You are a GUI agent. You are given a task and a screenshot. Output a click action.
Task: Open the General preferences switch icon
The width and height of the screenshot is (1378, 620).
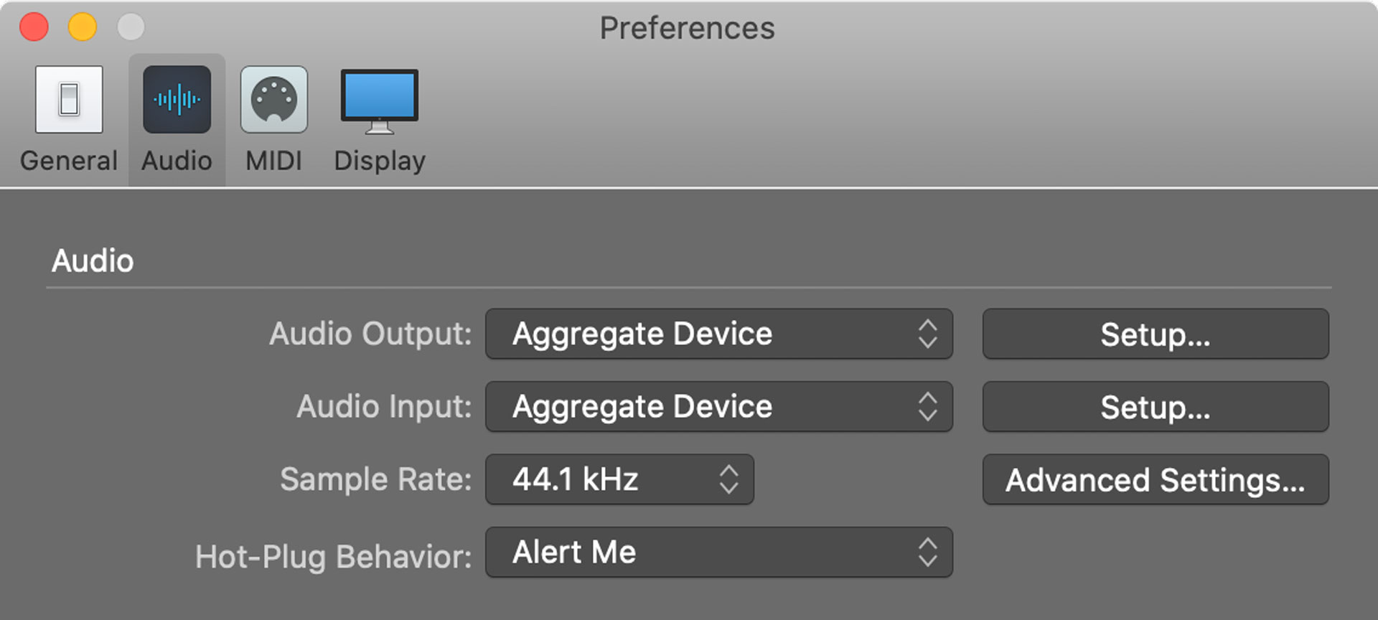coord(69,100)
